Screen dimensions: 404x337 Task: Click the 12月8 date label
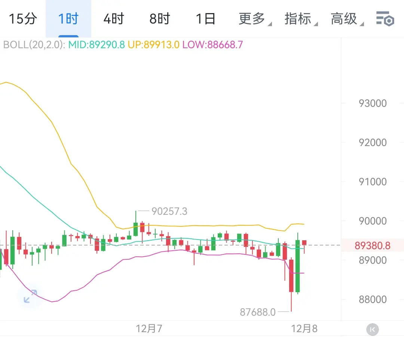[304, 329]
